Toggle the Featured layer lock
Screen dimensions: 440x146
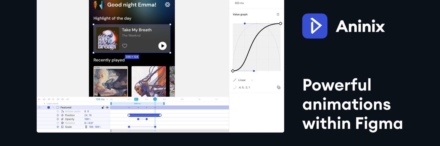coord(103,107)
